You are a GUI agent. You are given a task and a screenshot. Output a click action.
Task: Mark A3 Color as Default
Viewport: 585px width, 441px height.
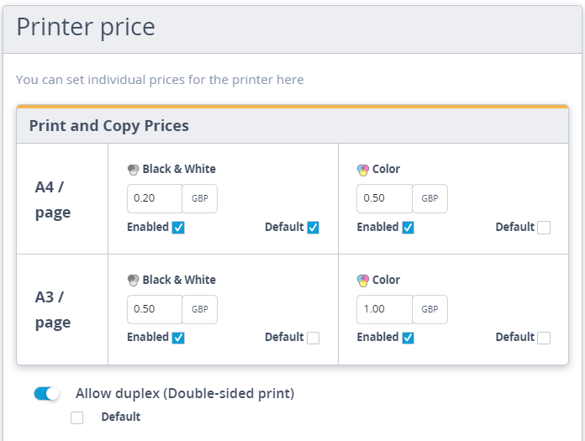click(544, 338)
